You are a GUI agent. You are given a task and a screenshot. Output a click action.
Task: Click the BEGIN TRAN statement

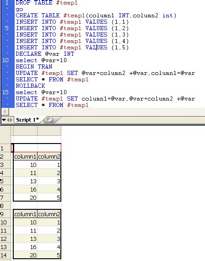point(34,67)
